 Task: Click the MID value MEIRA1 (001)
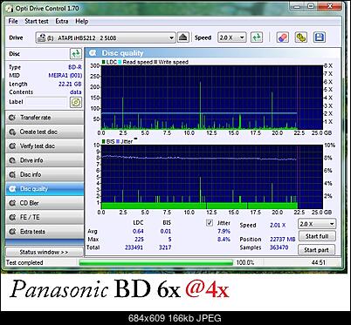pyautogui.click(x=65, y=76)
